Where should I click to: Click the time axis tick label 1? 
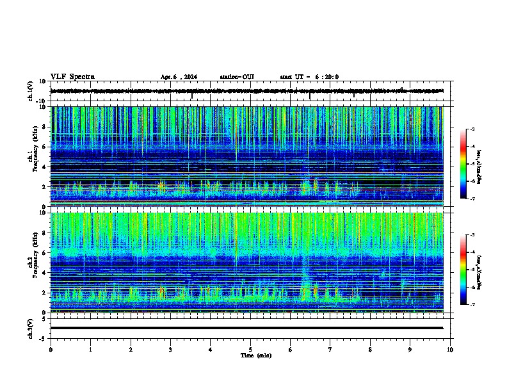click(90, 350)
